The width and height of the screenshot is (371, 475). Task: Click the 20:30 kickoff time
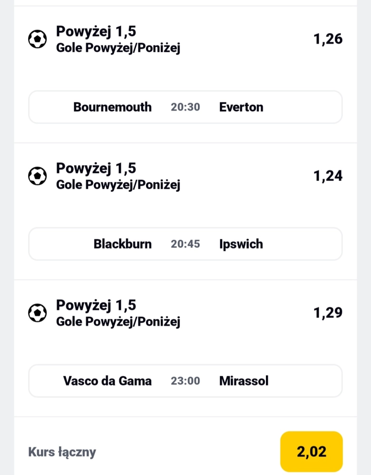pos(185,107)
